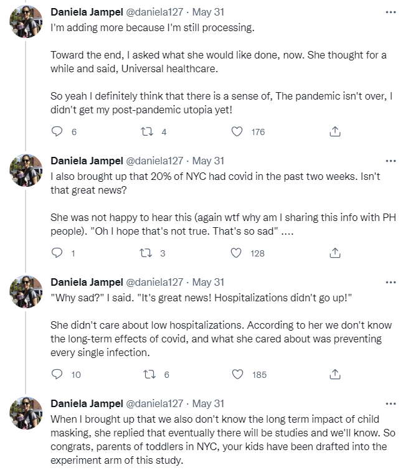Like the tweet with 128 likes

click(237, 253)
